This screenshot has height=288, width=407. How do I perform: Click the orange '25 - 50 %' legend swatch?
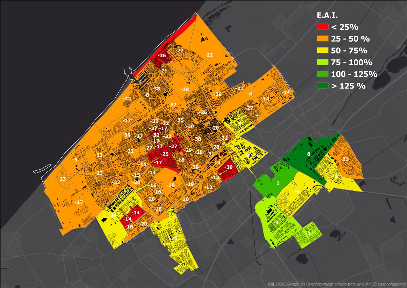(322, 39)
